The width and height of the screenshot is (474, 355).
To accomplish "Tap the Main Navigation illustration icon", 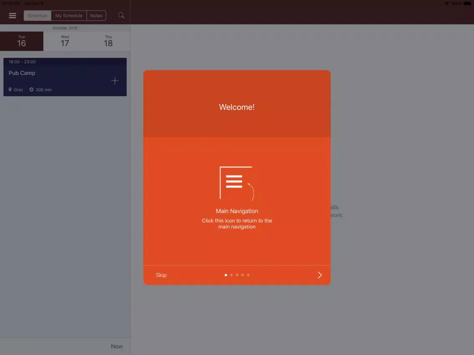I will click(237, 183).
